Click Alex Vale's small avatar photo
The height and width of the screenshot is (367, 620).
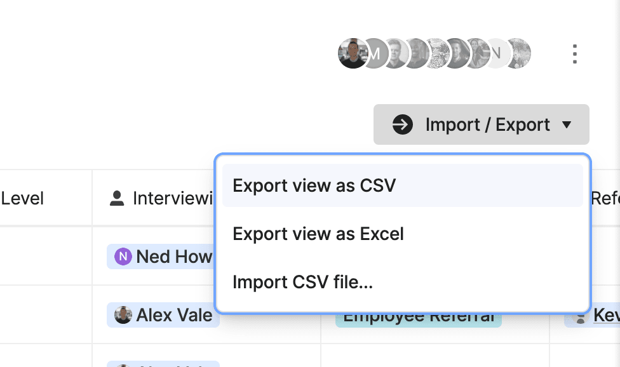tap(123, 315)
